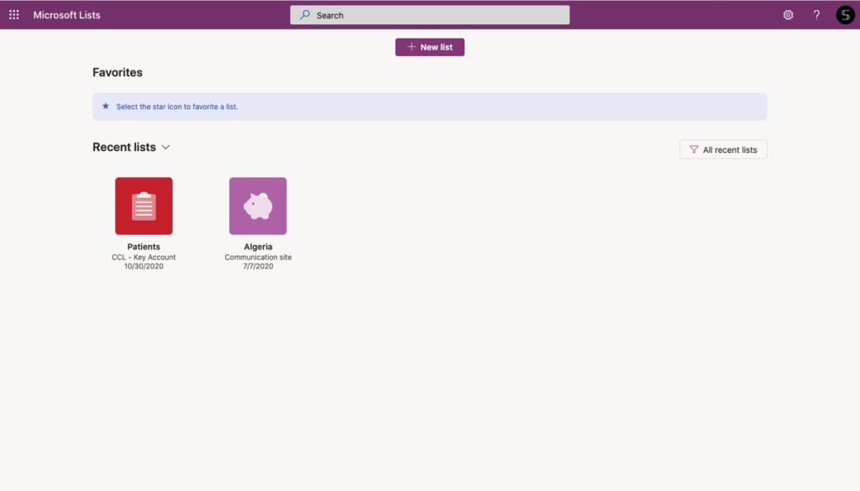Click the Patients list name

point(144,247)
